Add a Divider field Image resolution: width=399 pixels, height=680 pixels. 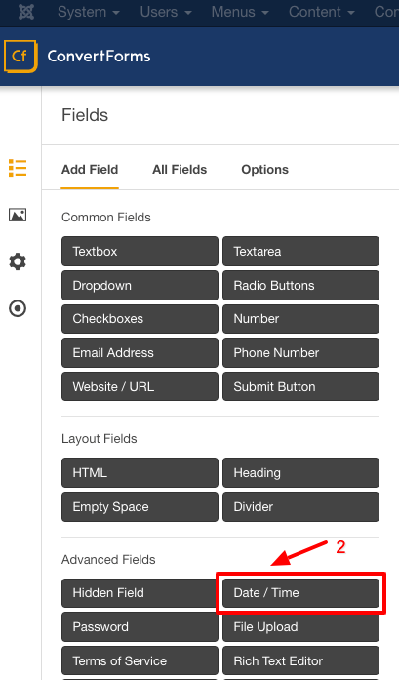pos(301,507)
